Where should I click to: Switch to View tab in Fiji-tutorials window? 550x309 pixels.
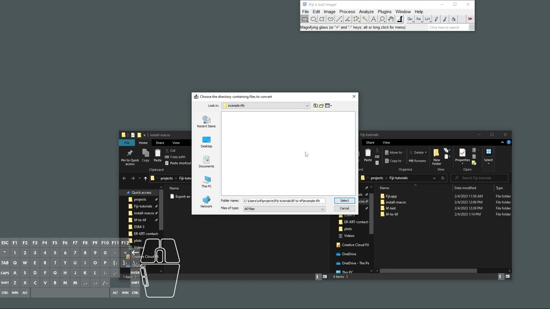pos(386,142)
